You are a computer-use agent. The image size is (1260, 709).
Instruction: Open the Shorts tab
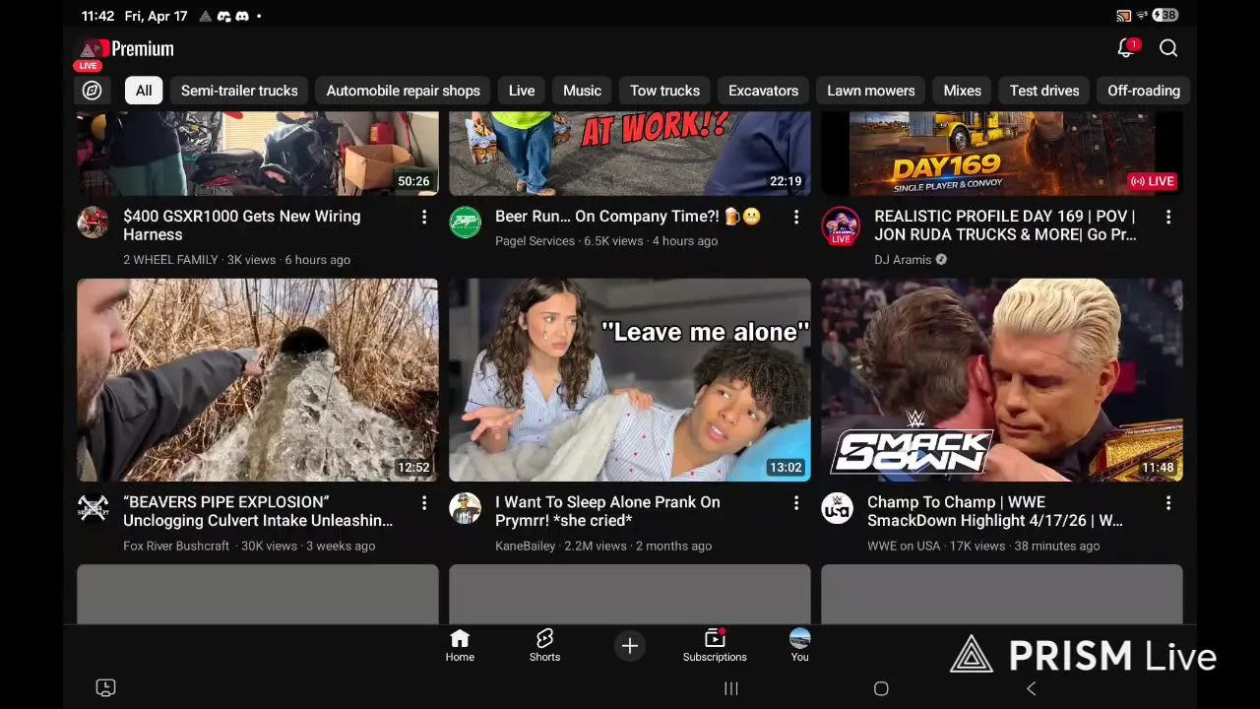(x=544, y=645)
